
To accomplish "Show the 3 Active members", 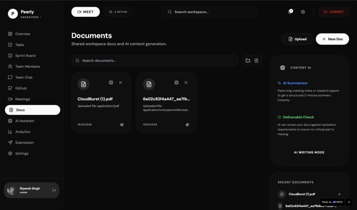I will coord(118,12).
